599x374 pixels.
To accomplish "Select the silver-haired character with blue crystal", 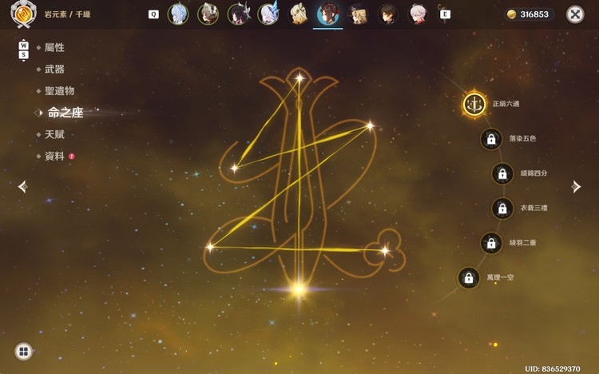I will pos(268,14).
